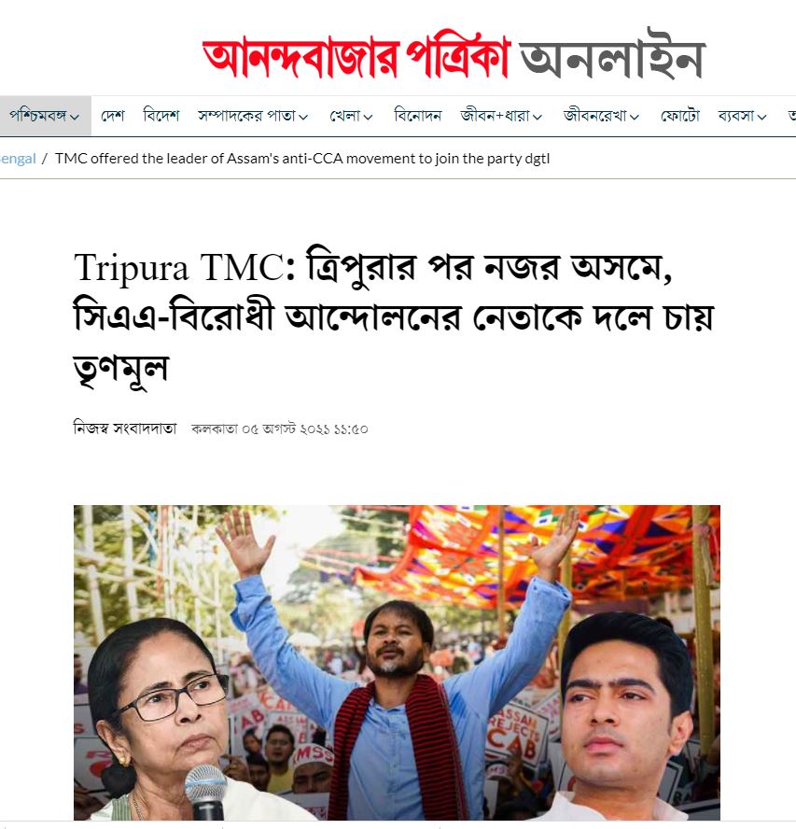Click the Tripura TMC article headline

[x=394, y=318]
